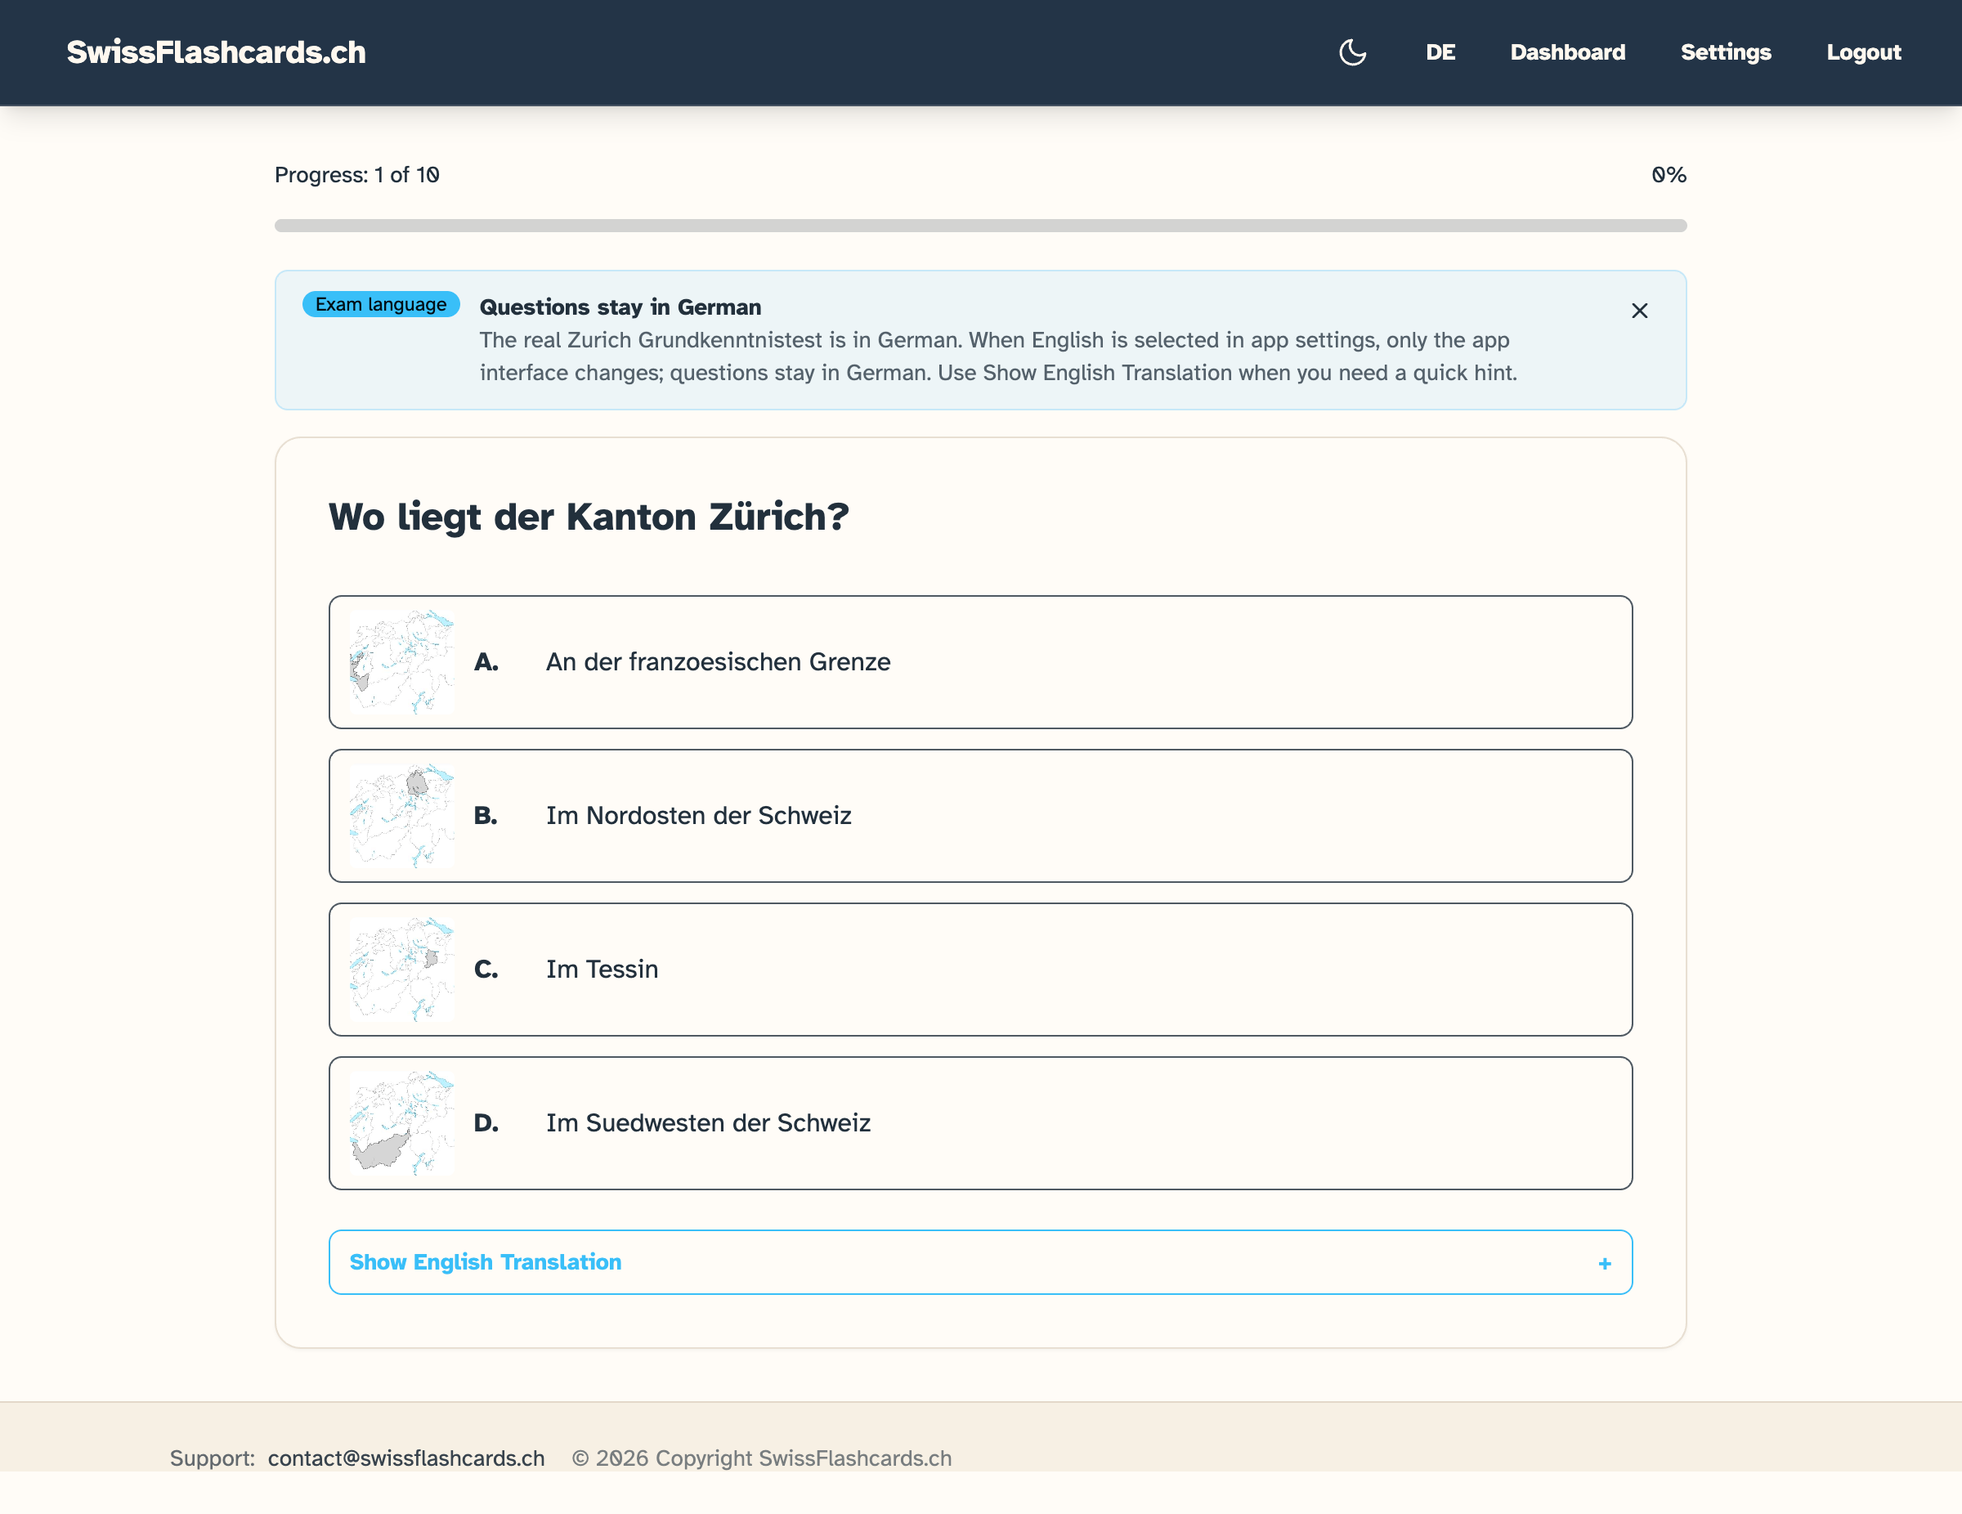This screenshot has height=1514, width=1962.
Task: Open the map thumbnail for answer A
Action: click(401, 662)
